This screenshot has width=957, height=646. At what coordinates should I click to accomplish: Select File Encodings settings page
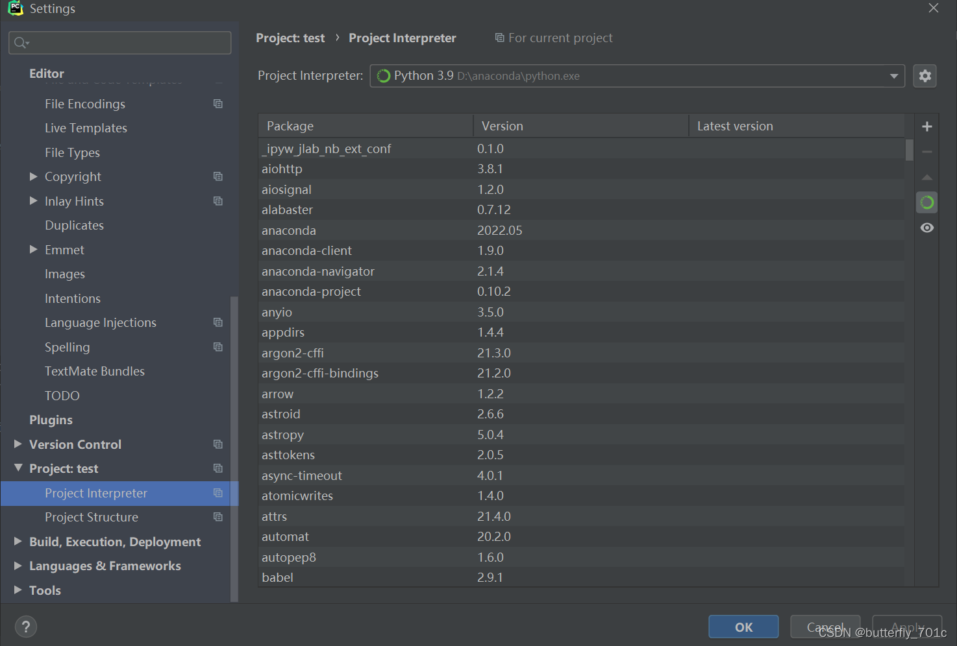pos(85,104)
